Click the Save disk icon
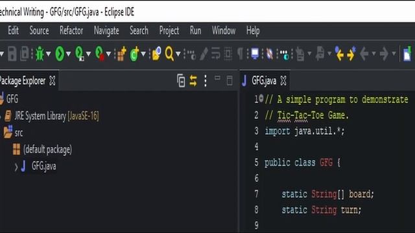Image resolution: width=415 pixels, height=233 pixels. (12, 54)
